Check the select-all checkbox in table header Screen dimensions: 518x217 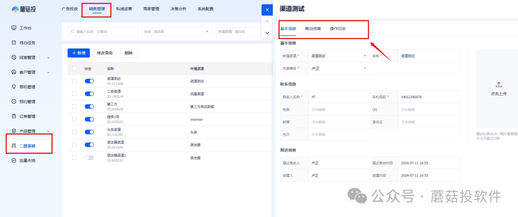[x=75, y=68]
